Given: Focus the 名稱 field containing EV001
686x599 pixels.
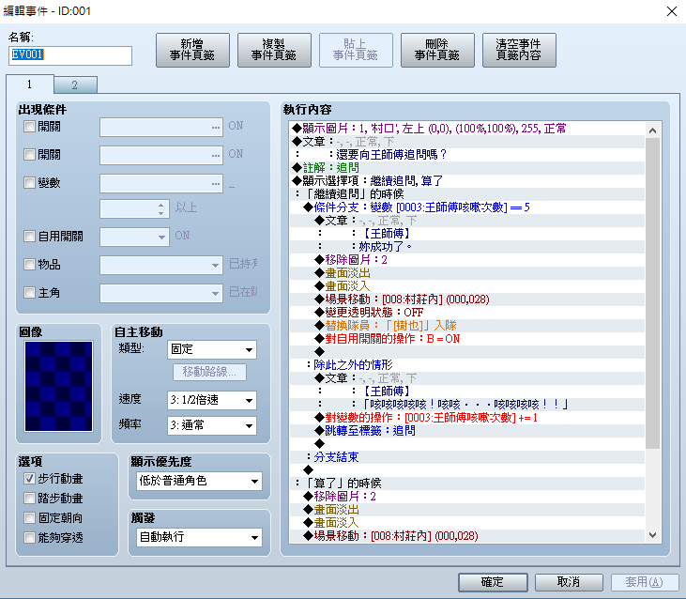Looking at the screenshot, I should coord(70,55).
